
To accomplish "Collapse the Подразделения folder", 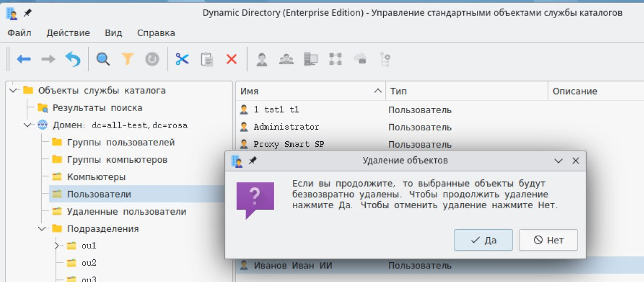I will (x=42, y=229).
